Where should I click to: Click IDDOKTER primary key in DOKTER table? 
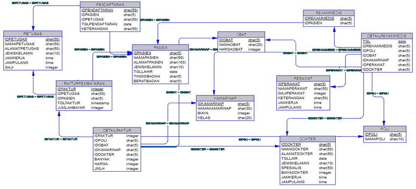click(291, 144)
